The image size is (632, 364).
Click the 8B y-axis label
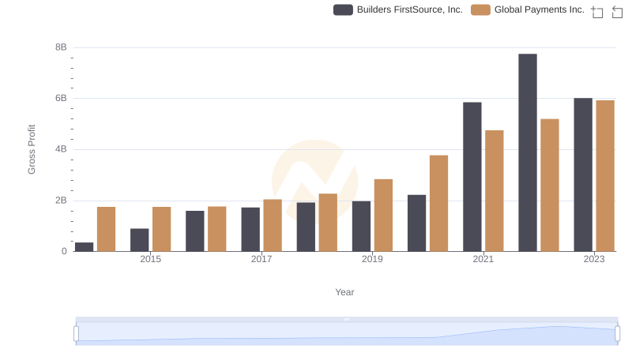61,47
